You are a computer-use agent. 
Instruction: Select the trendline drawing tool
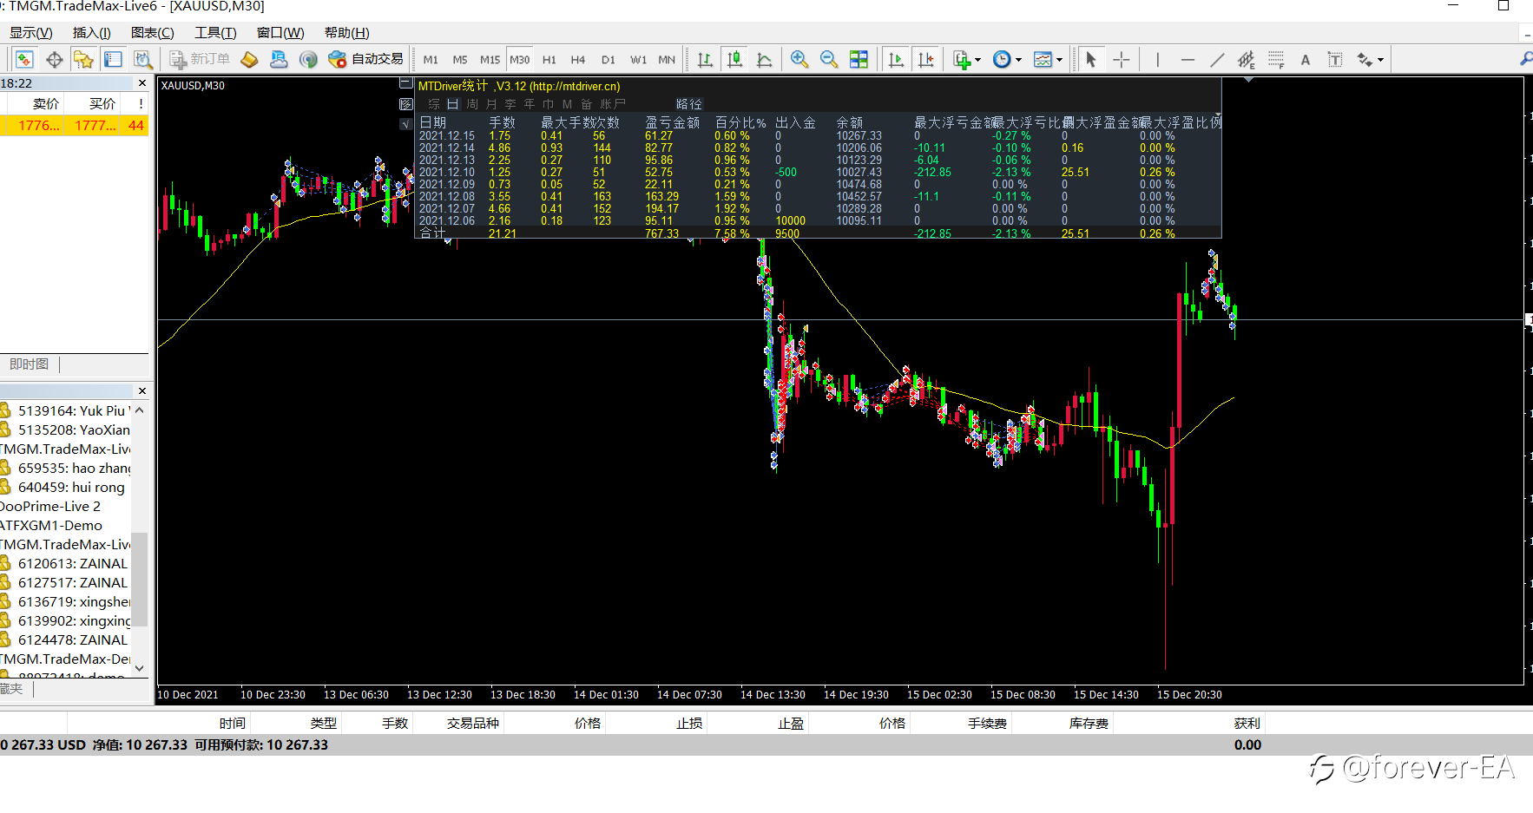click(1217, 59)
